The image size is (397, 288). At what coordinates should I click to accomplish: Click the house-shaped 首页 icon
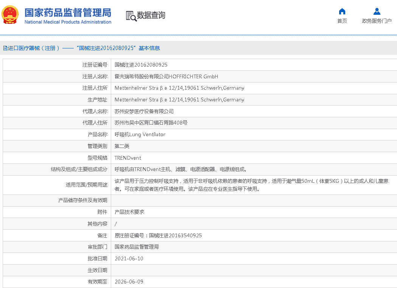342,11
